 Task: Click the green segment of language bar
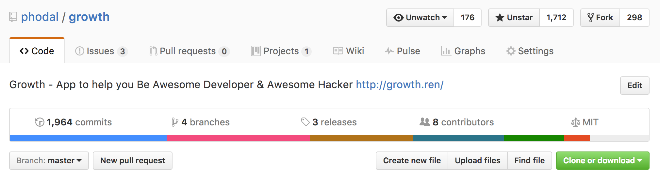(534, 138)
